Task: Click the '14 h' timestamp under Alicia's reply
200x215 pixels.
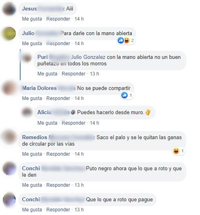Action: tap(95, 123)
